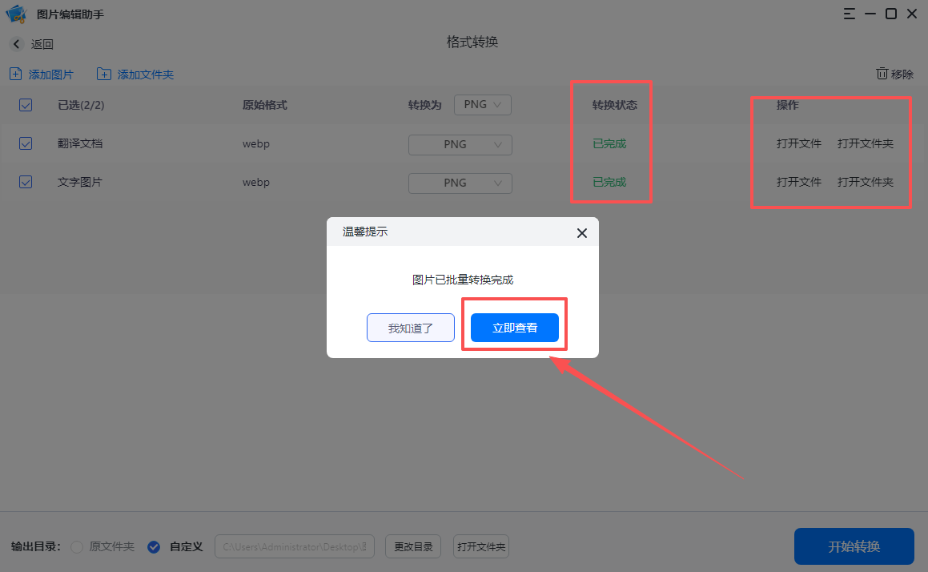Minimize the 图片编辑助手 window
This screenshot has width=928, height=572.
pyautogui.click(x=870, y=14)
